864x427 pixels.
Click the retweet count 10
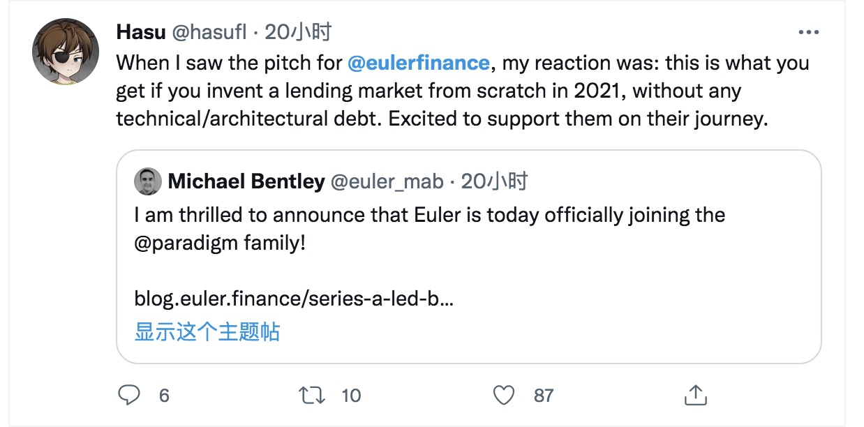[x=351, y=396]
